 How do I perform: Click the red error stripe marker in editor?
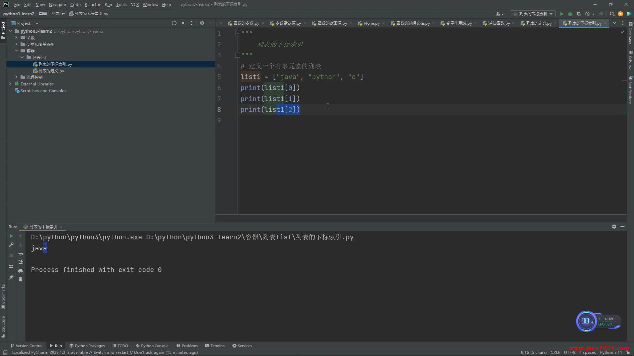pos(624,80)
